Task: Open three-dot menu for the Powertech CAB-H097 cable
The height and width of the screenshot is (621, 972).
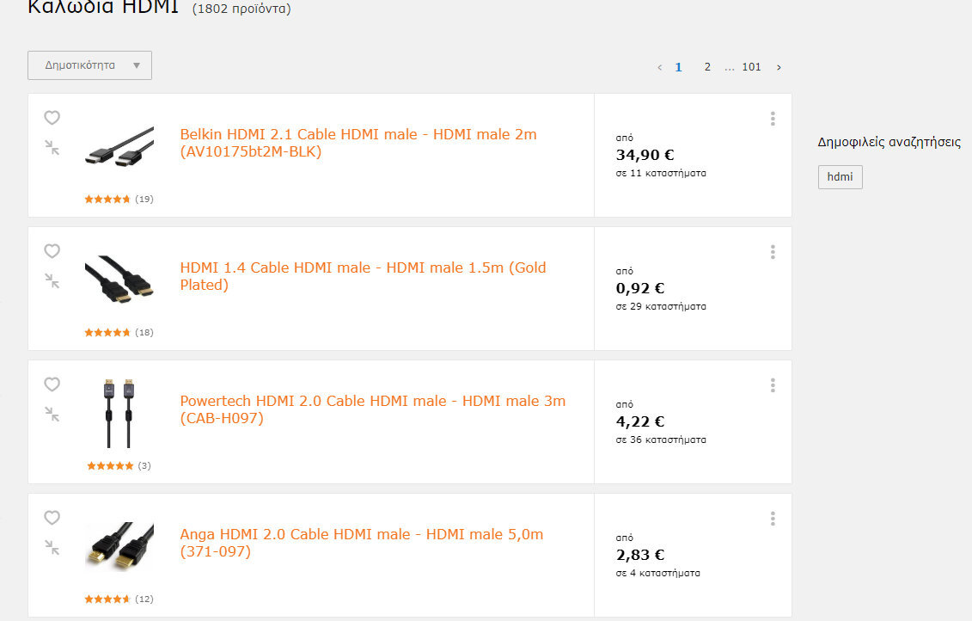Action: click(773, 385)
